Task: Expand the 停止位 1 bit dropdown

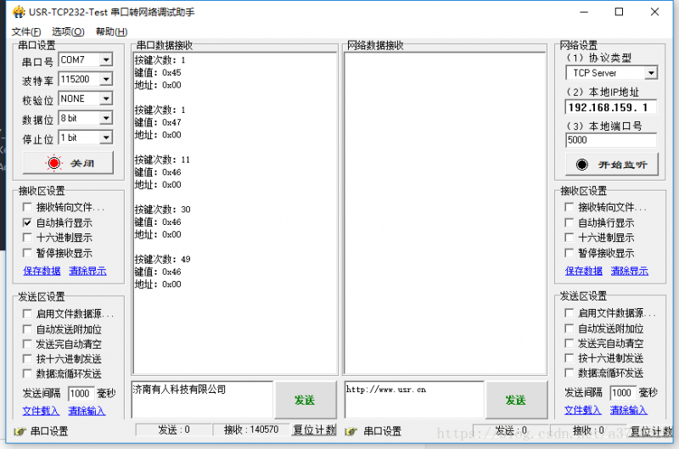Action: (106, 138)
